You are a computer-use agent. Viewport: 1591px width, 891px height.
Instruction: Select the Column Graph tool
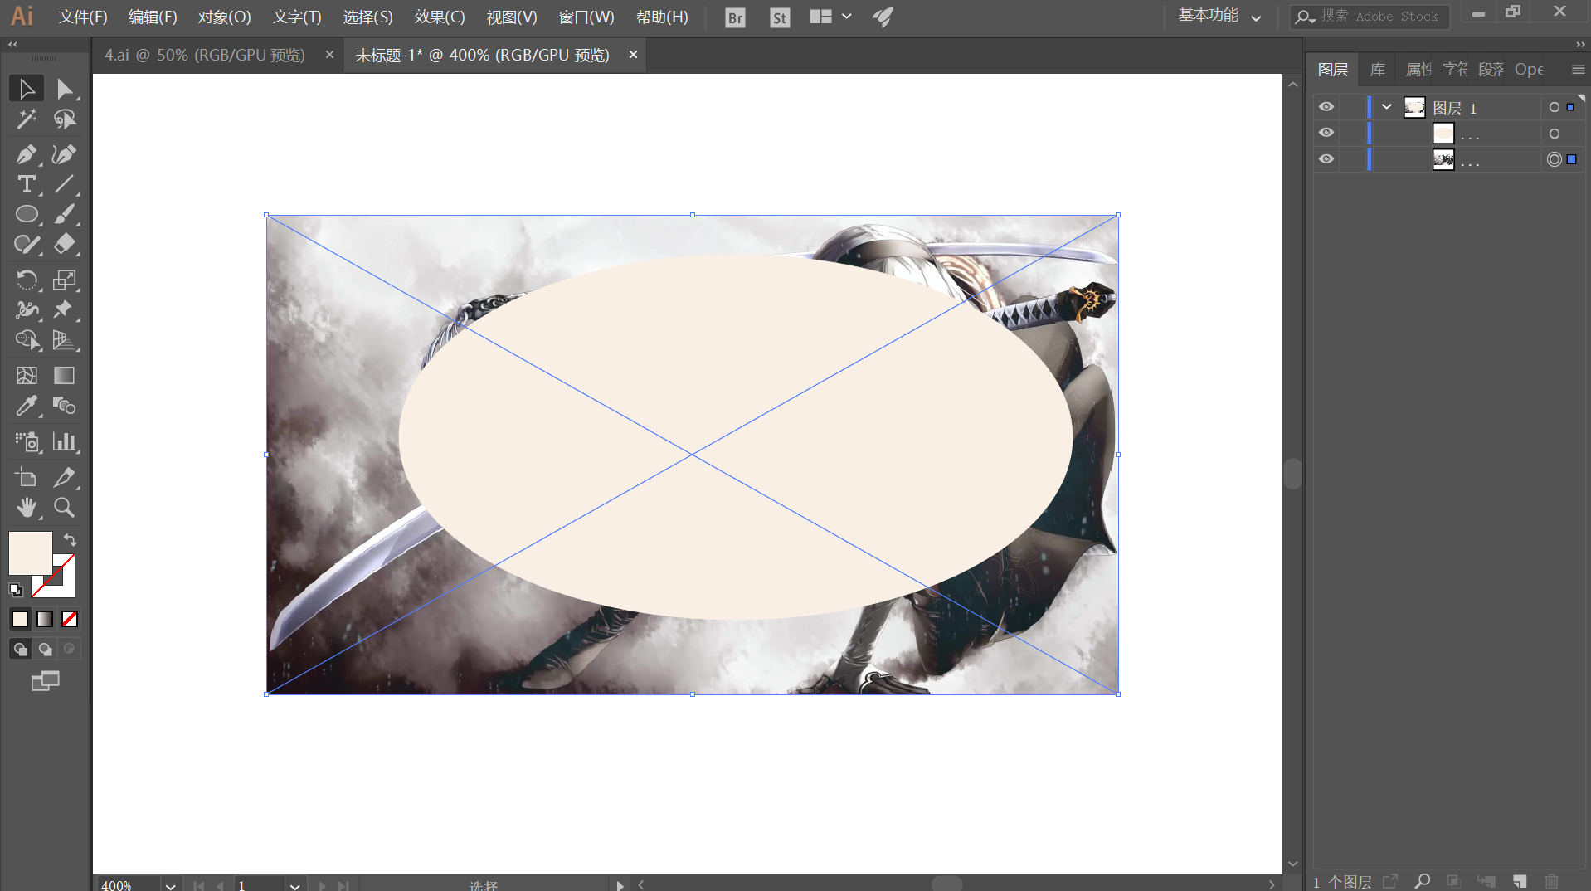(x=64, y=441)
